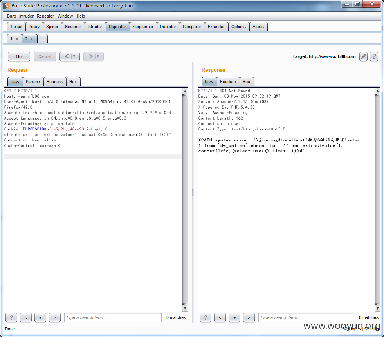
Task: Switch to the Comparer tab
Action: pos(192,27)
